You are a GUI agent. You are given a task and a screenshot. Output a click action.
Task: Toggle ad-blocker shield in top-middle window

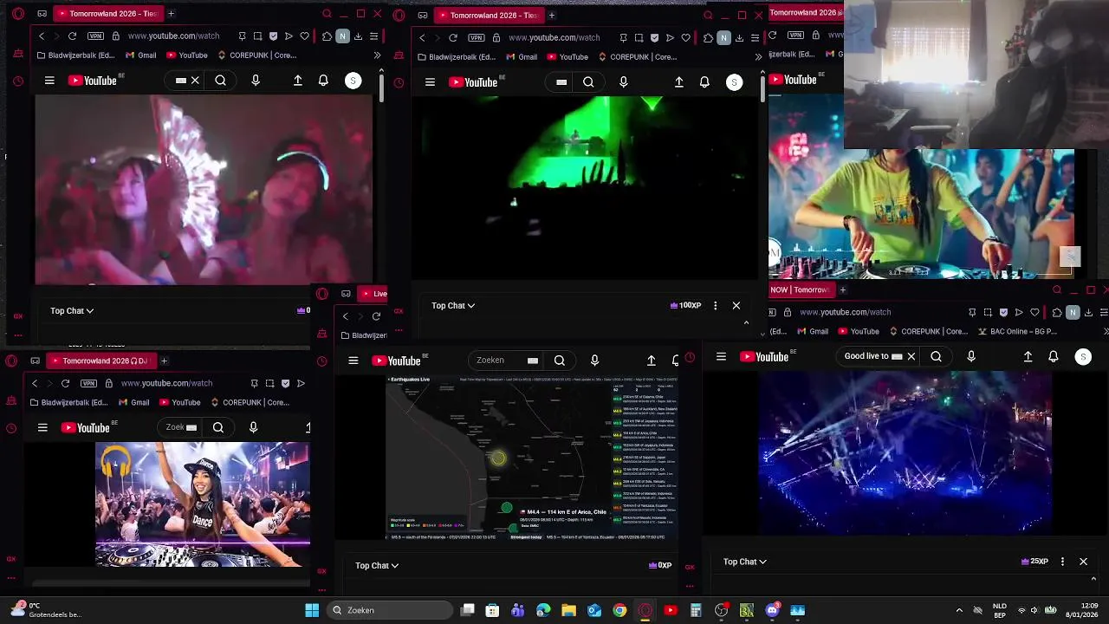654,38
